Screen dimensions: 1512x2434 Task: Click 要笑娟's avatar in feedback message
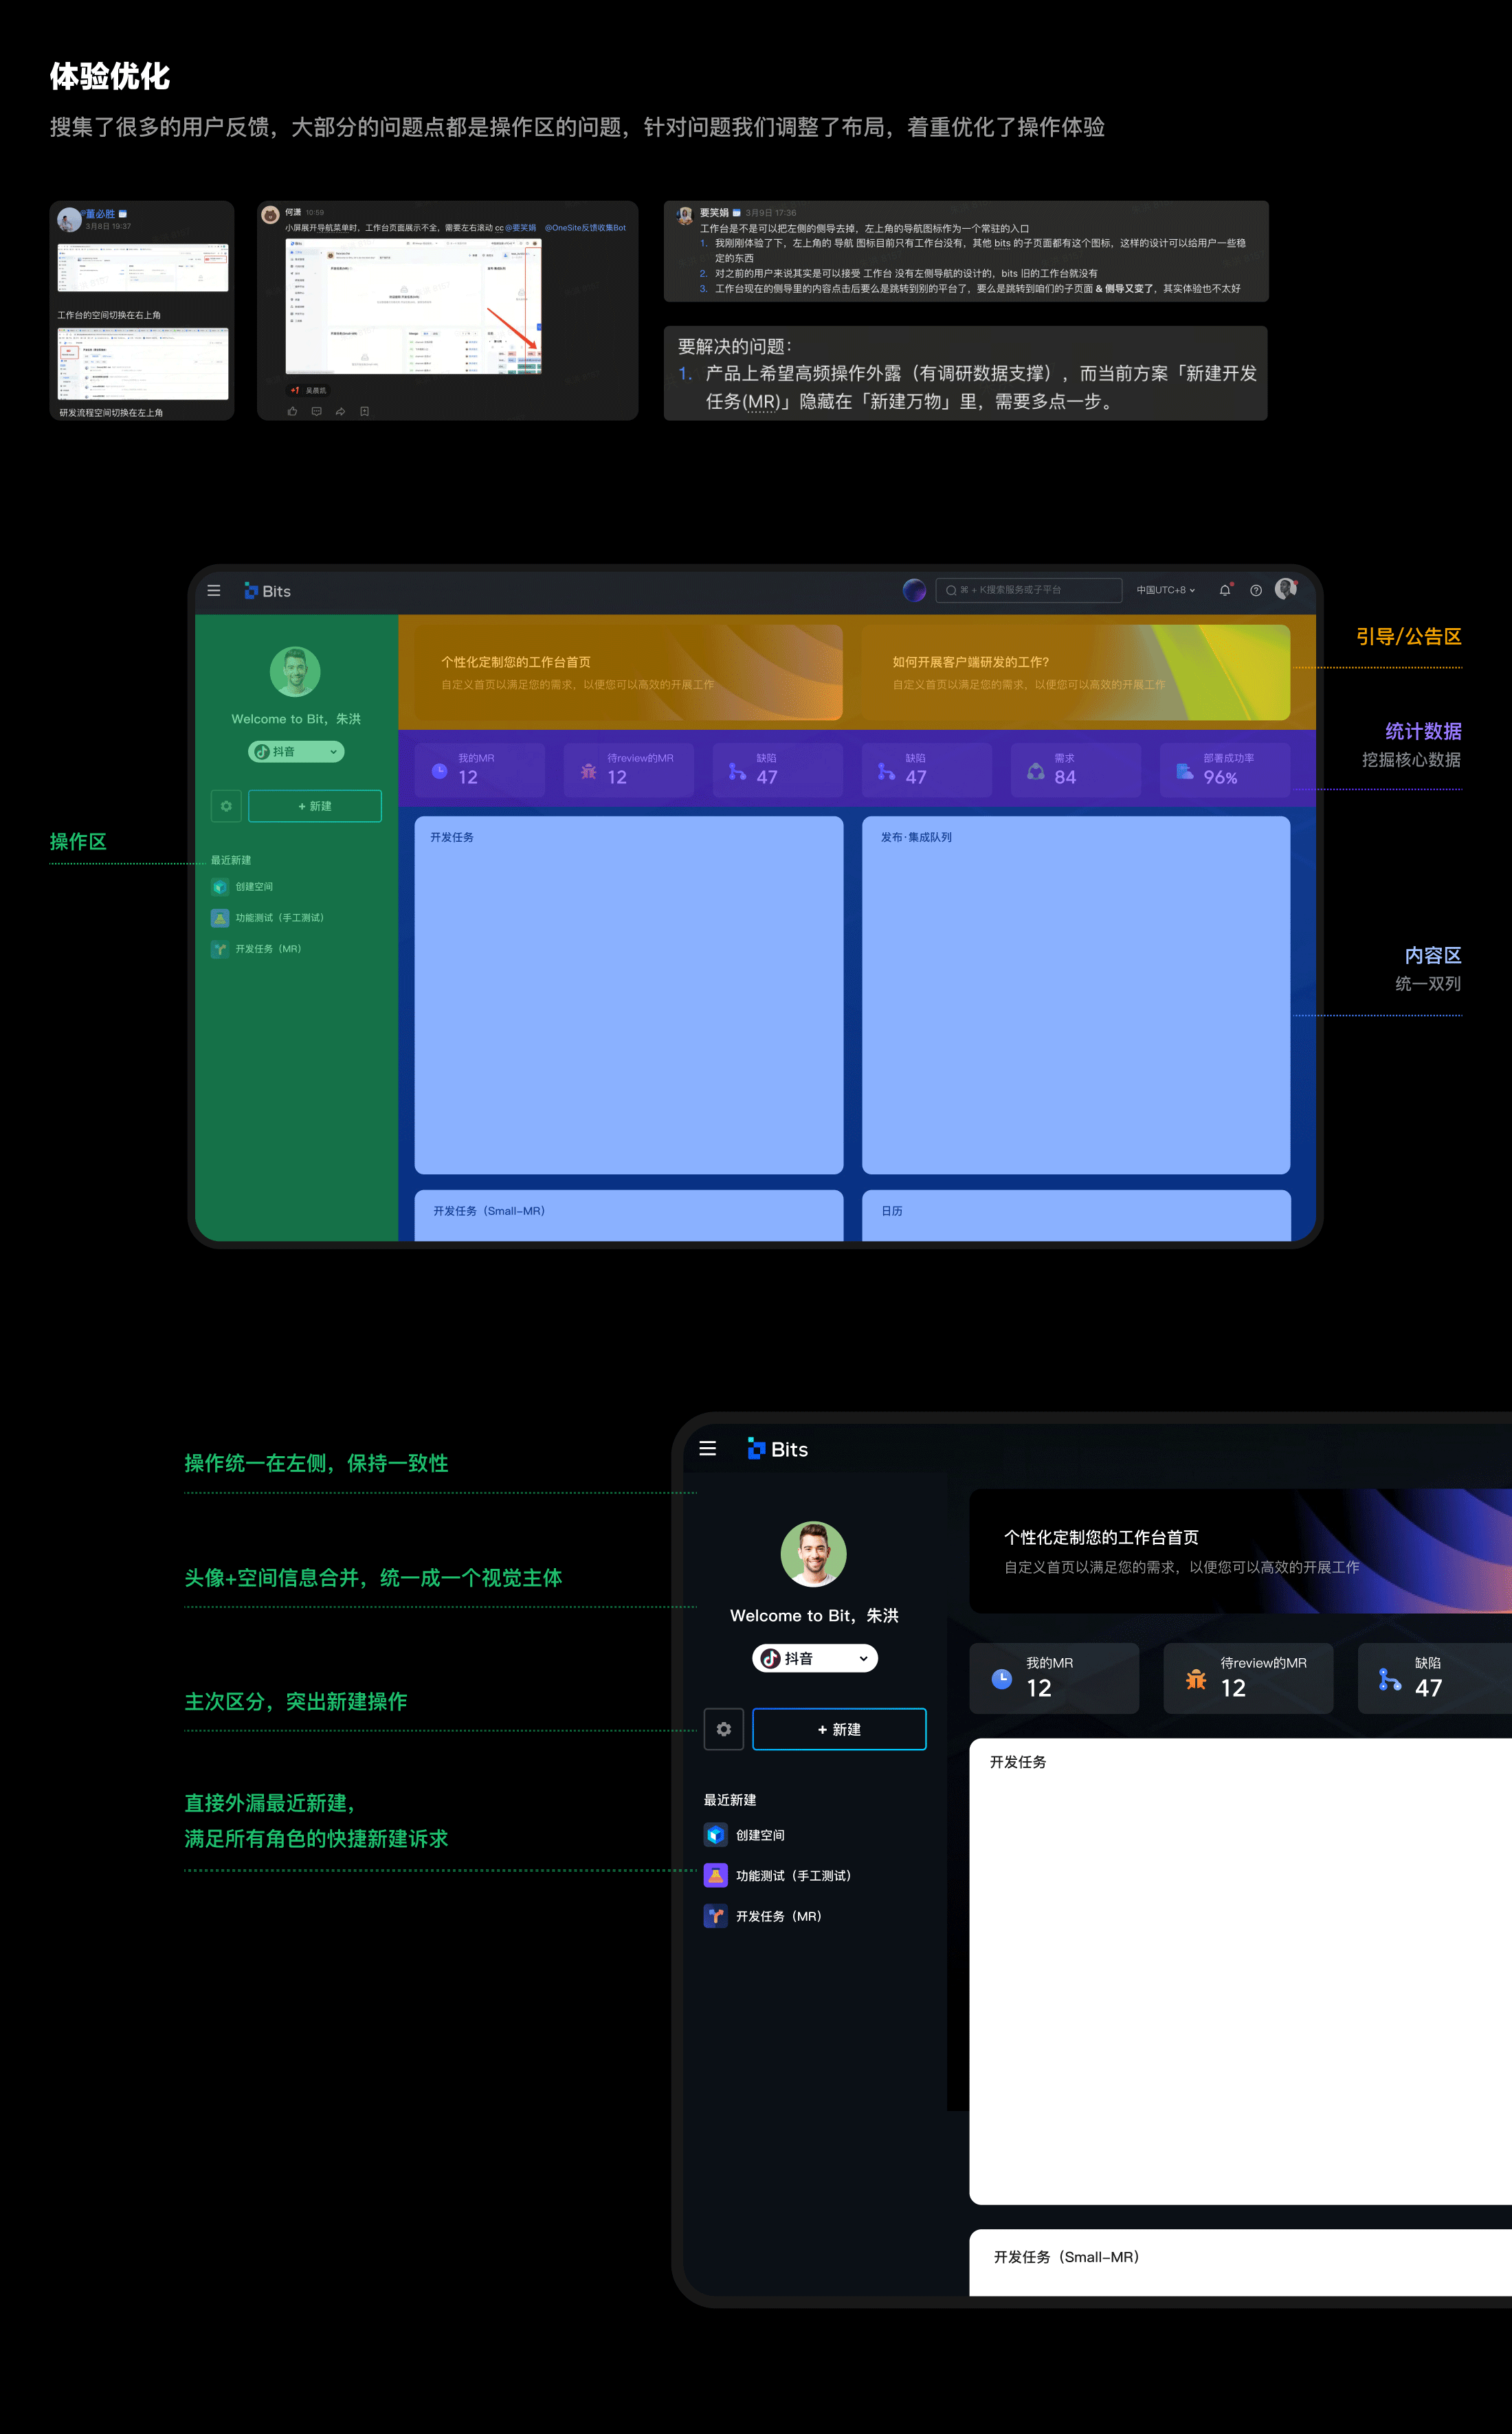click(x=685, y=215)
